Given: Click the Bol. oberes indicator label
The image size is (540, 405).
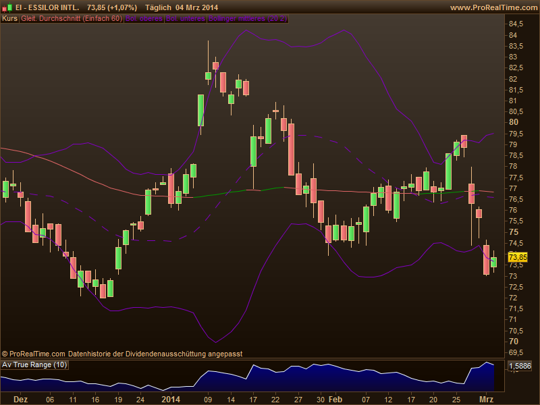Looking at the screenshot, I should coord(144,19).
